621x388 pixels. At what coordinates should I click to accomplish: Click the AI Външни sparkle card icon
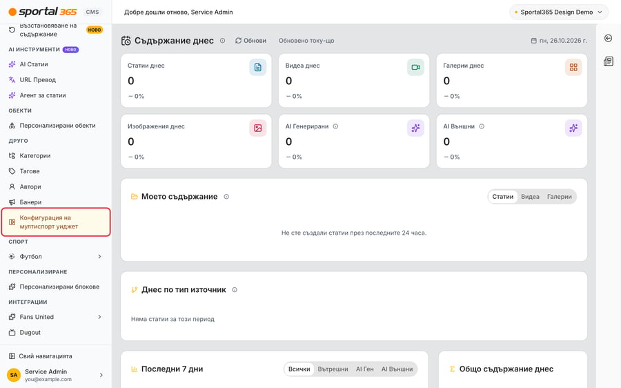point(573,128)
